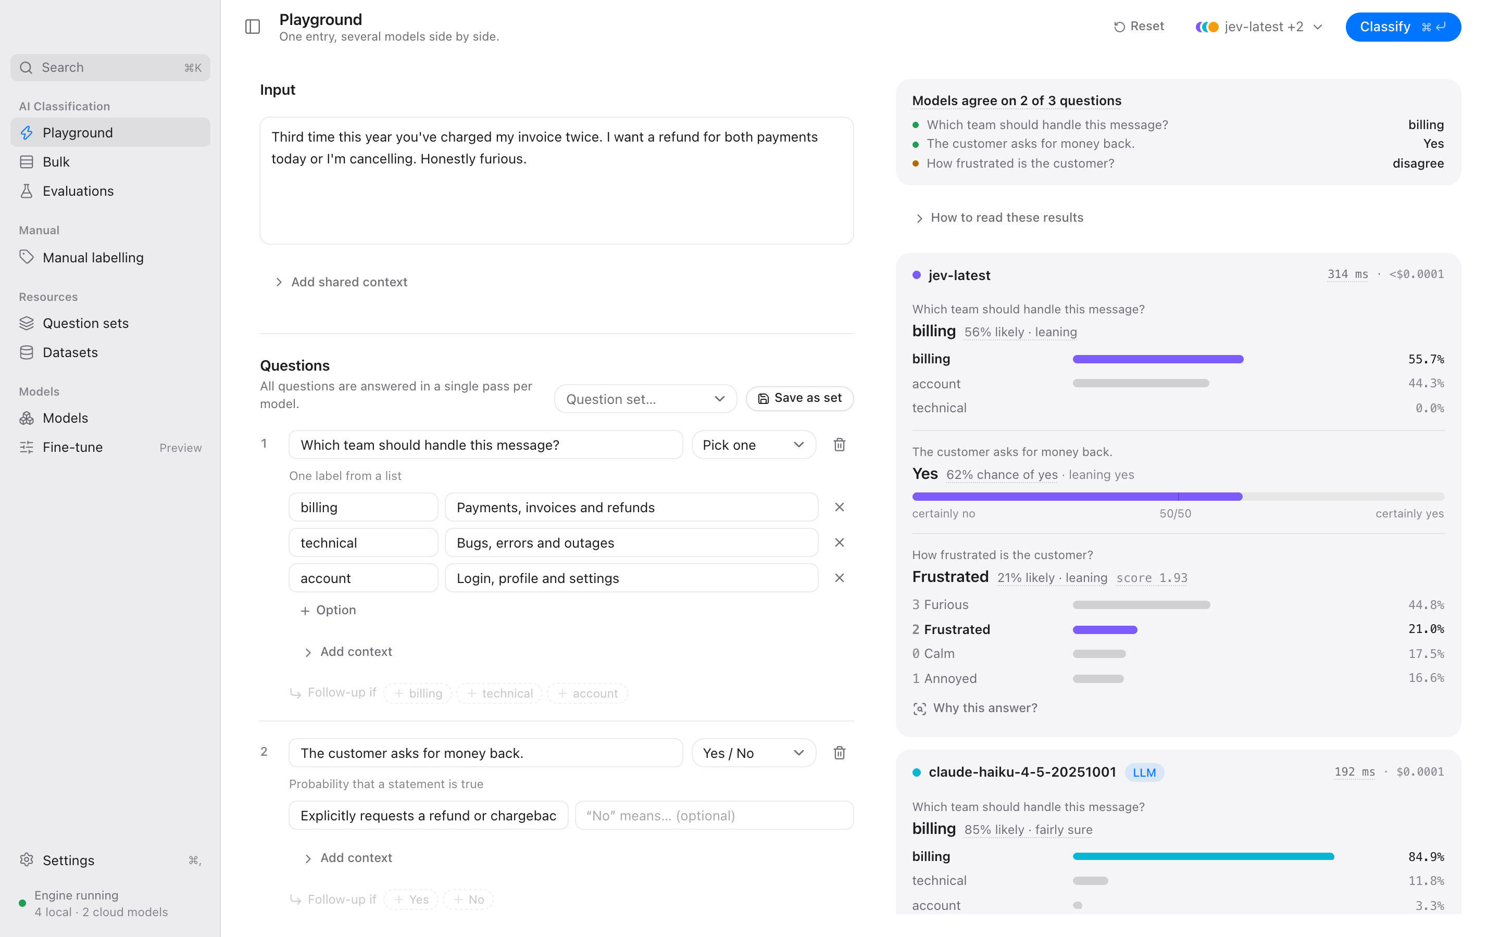This screenshot has width=1500, height=937.
Task: Open Evaluations page
Action: [110, 191]
